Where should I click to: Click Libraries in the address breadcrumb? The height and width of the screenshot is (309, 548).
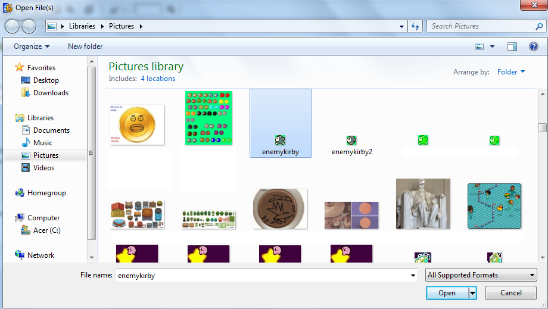click(82, 26)
